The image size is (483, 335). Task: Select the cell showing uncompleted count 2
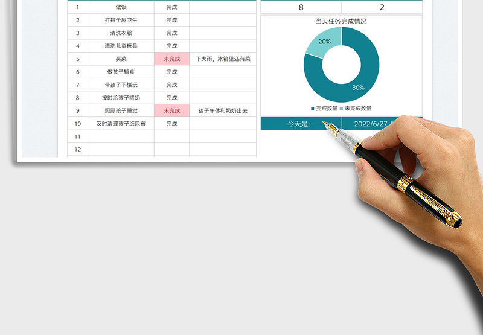[382, 7]
